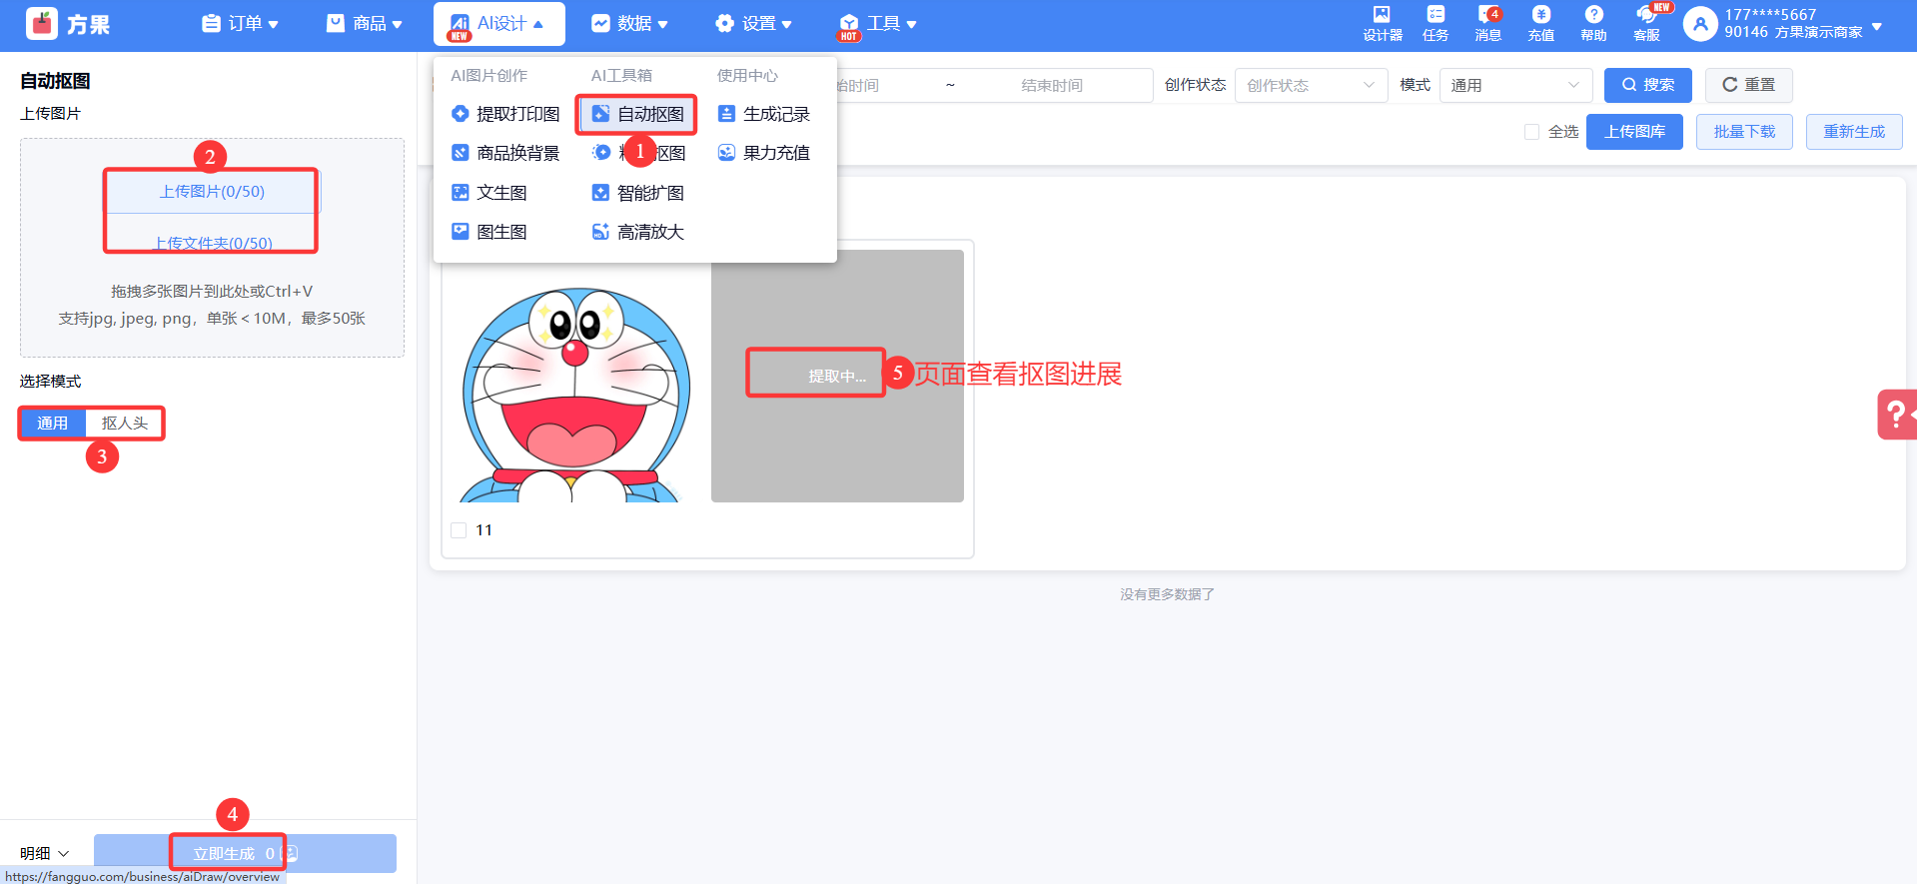Expand the 明细 details chevron

coord(64,854)
